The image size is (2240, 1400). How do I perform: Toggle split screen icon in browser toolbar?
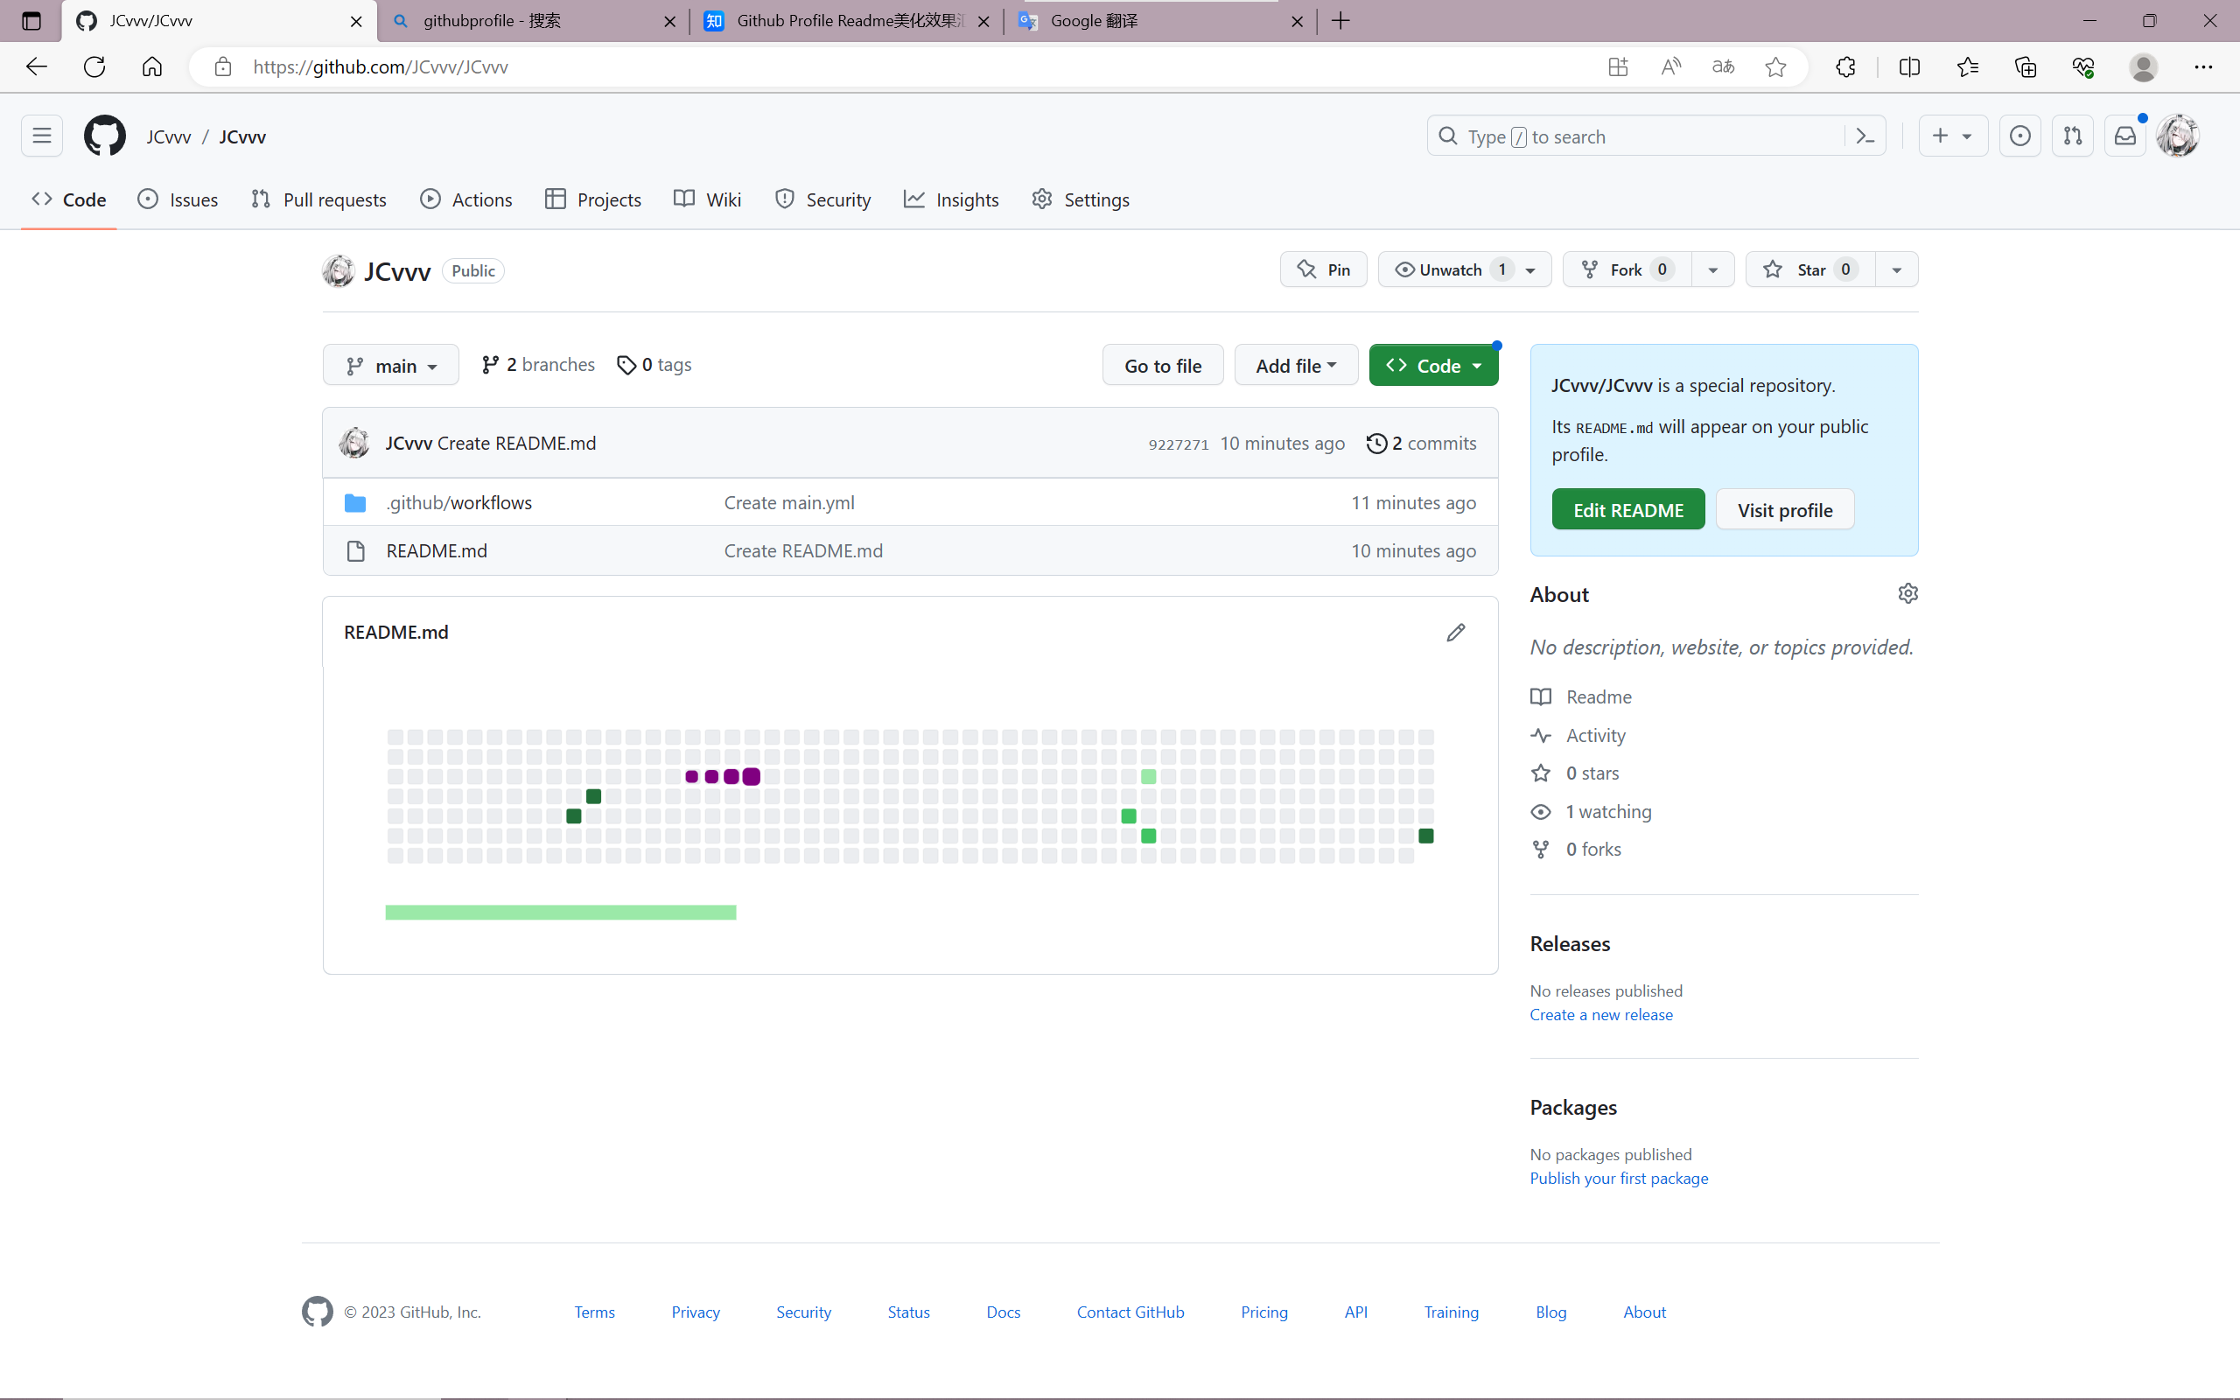tap(1909, 66)
